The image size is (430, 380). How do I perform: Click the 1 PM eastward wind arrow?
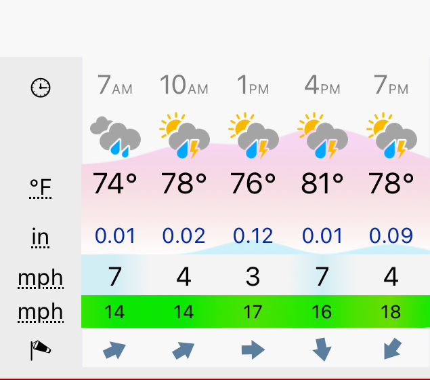[253, 350]
